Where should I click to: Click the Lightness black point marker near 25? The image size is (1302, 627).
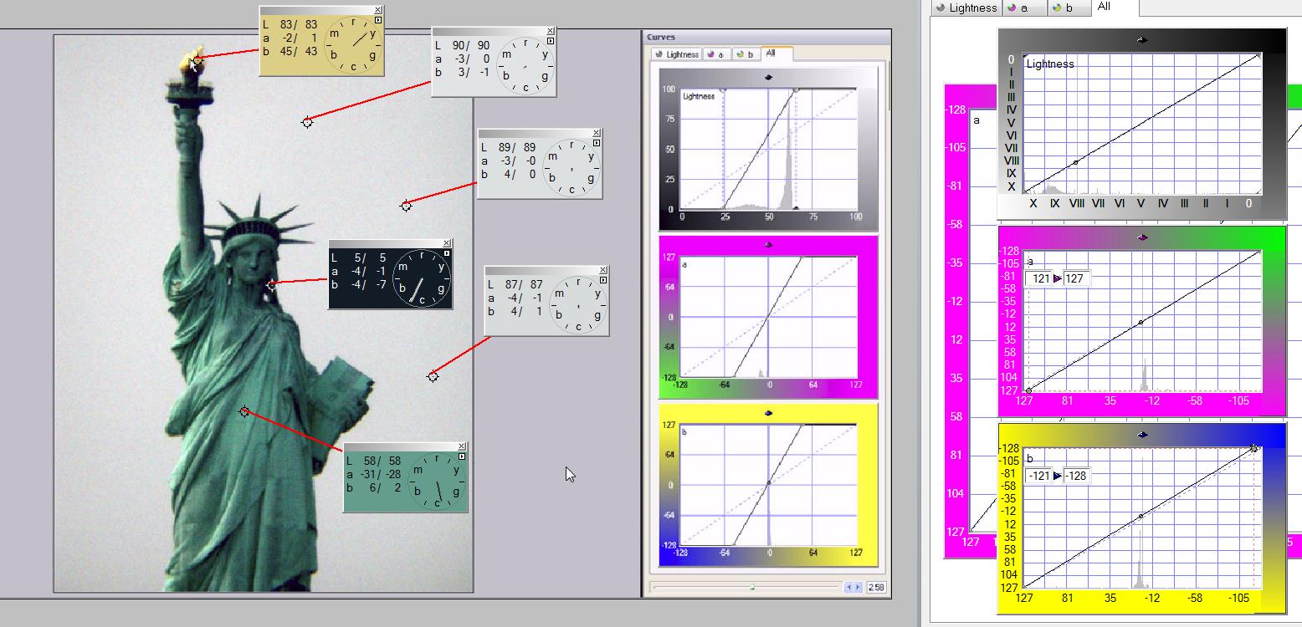tap(724, 89)
